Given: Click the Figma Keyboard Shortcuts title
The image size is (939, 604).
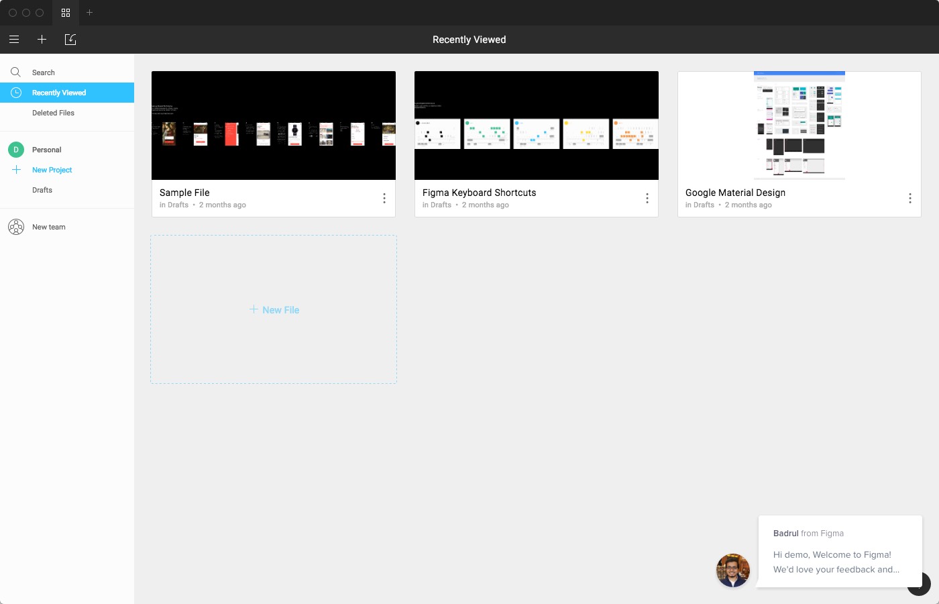Looking at the screenshot, I should click(x=480, y=193).
